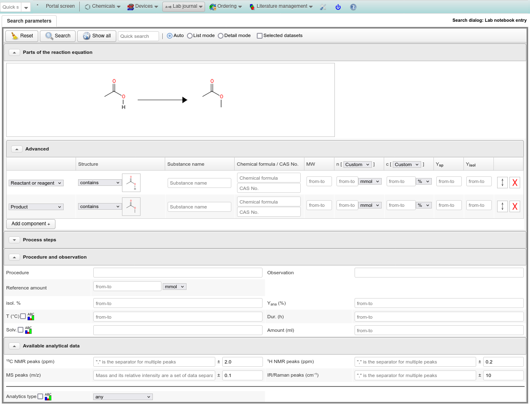Open the Reactant or reagent dropdown
The image size is (530, 405).
36,183
